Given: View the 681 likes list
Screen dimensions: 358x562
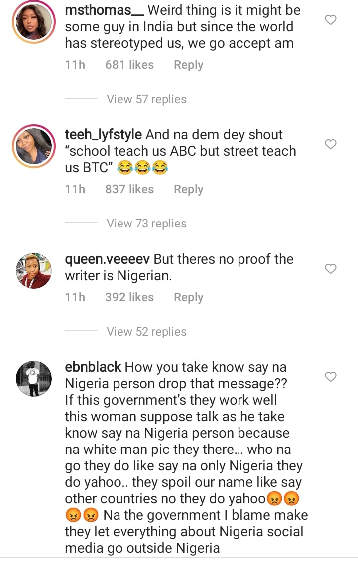Looking at the screenshot, I should tap(129, 65).
